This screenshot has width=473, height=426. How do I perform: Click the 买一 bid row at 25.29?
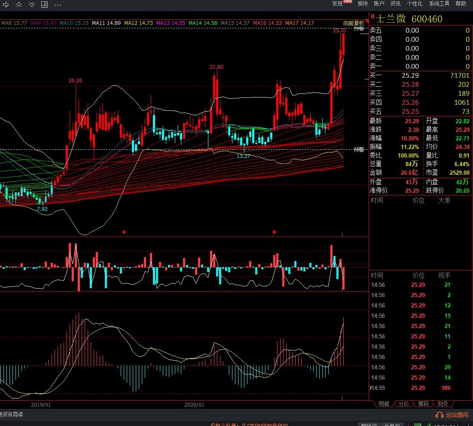[420, 76]
